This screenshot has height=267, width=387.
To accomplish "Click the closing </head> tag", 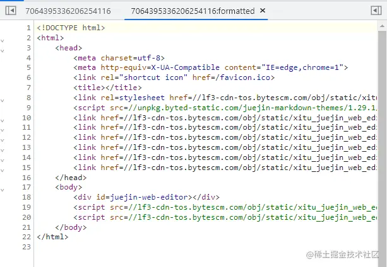I will (x=71, y=178).
